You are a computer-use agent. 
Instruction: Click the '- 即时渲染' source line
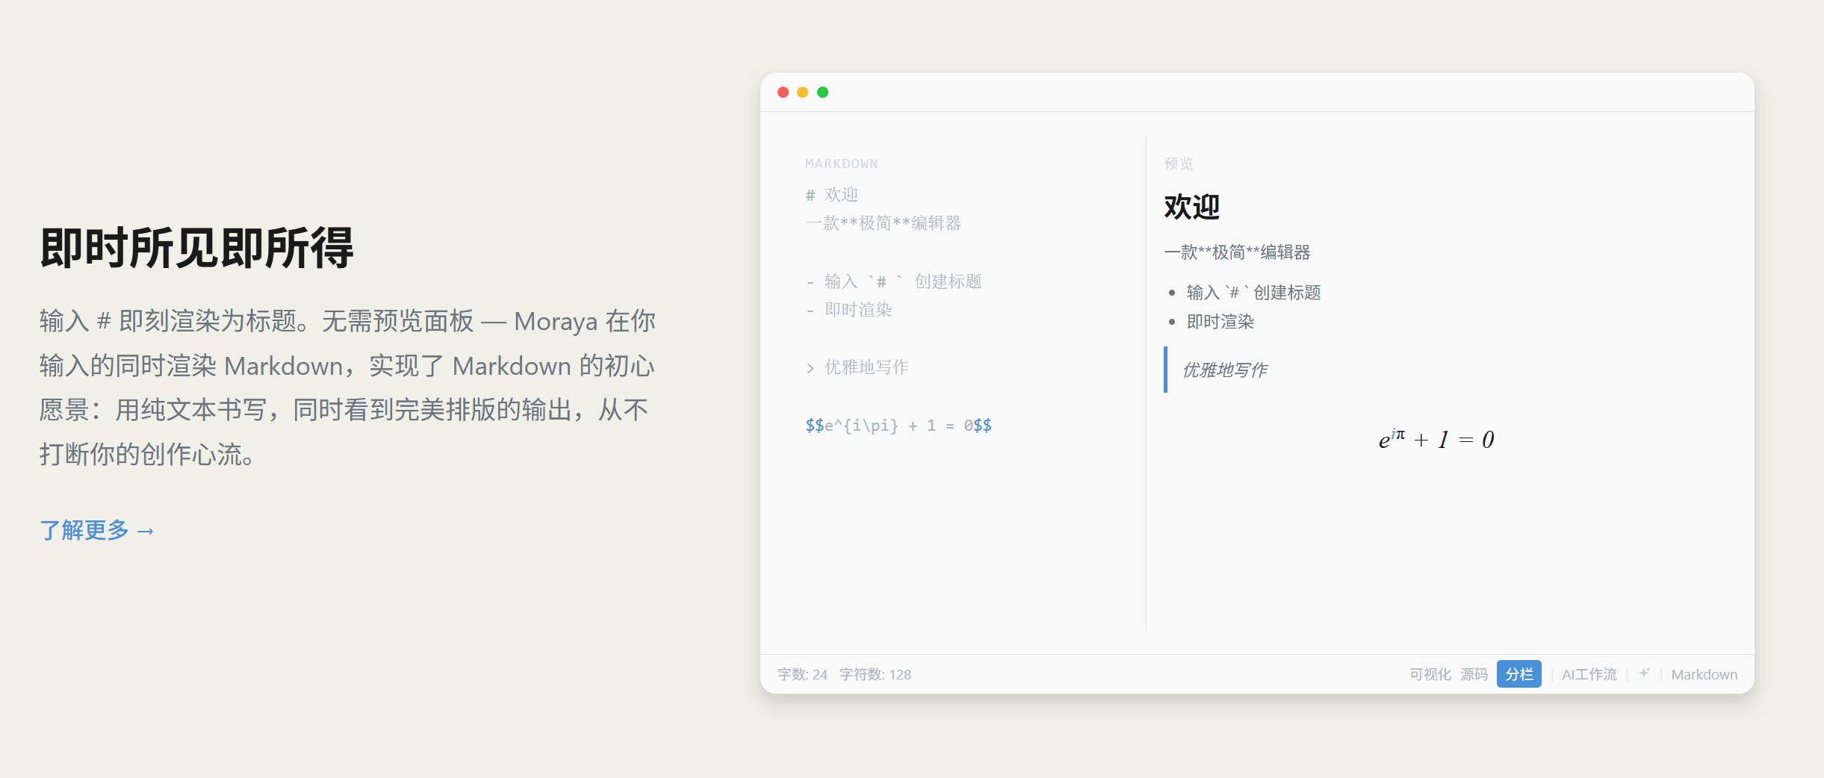pyautogui.click(x=849, y=310)
